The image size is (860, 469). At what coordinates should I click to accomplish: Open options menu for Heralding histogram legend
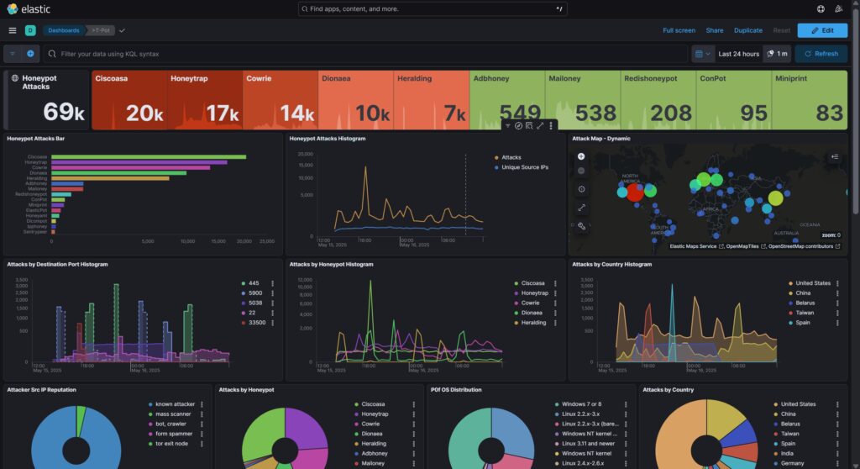click(x=555, y=323)
